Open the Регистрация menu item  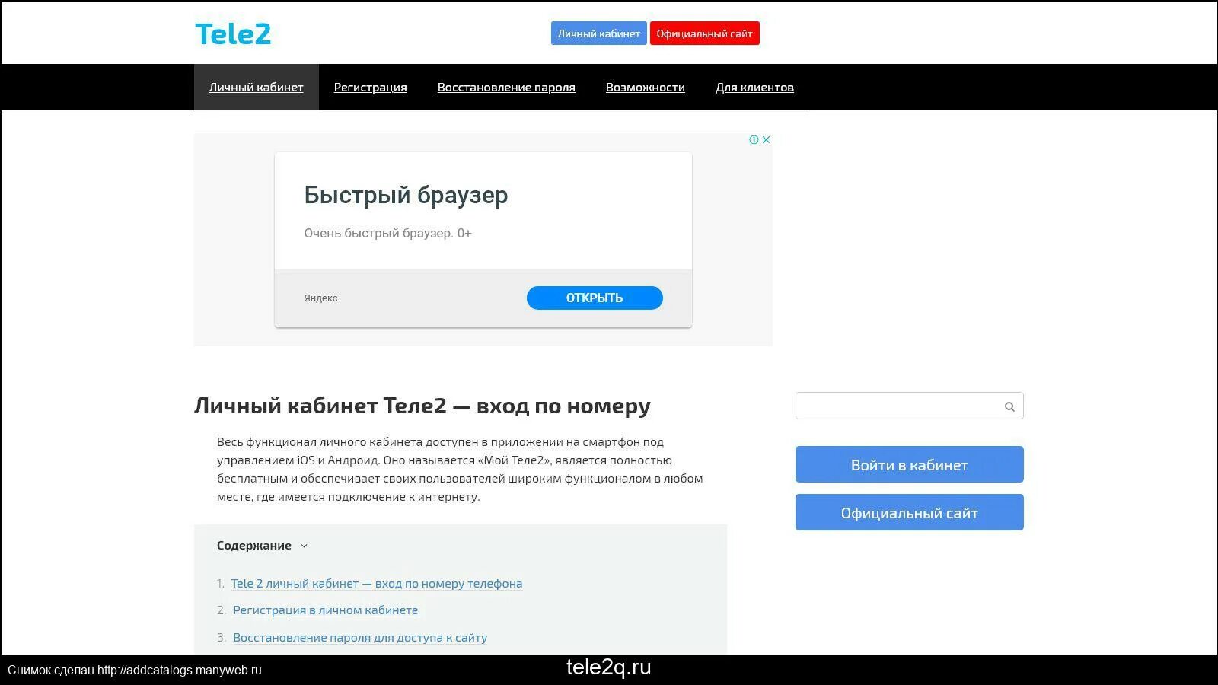370,88
